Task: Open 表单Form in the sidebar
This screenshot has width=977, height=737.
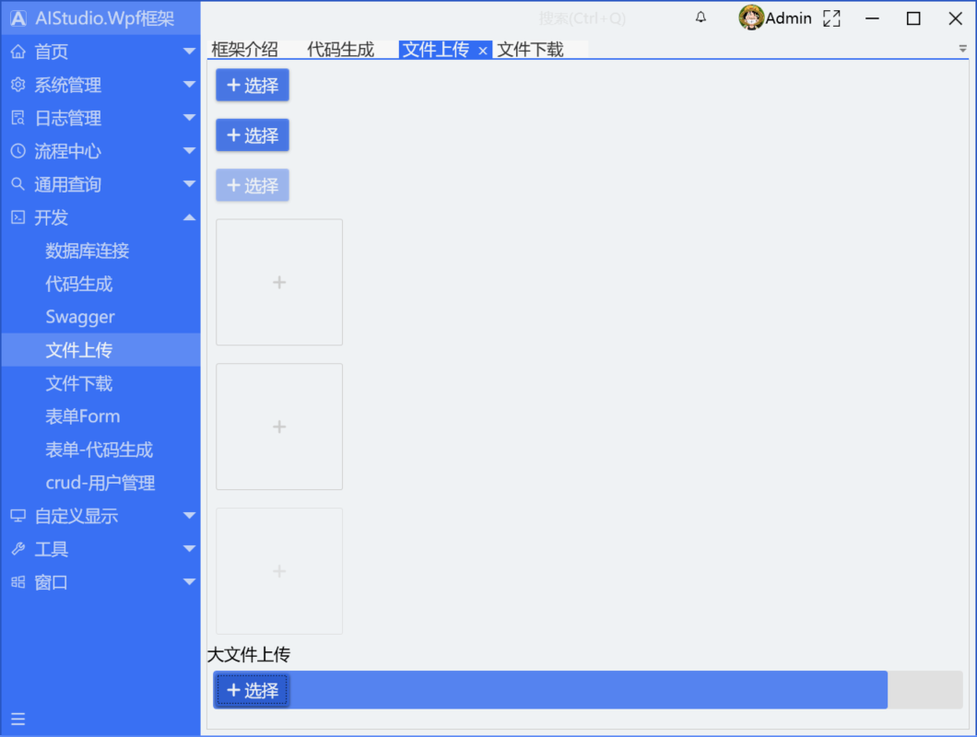Action: point(82,416)
